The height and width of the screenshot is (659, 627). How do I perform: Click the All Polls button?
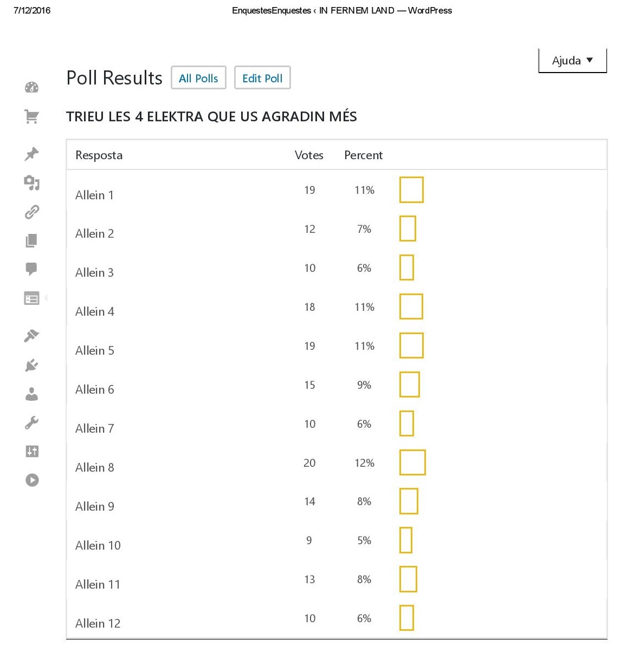(x=198, y=78)
